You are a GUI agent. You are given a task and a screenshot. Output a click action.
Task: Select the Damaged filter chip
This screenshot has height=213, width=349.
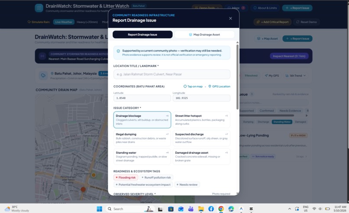[x=300, y=122]
